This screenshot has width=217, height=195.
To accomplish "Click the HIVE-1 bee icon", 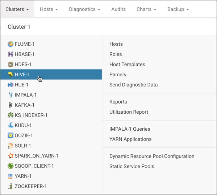I will point(11,74).
